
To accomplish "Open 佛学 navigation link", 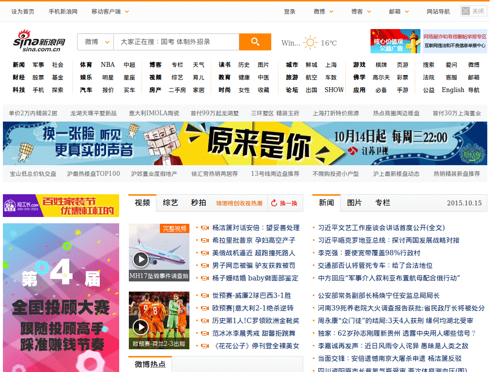I will click(359, 77).
